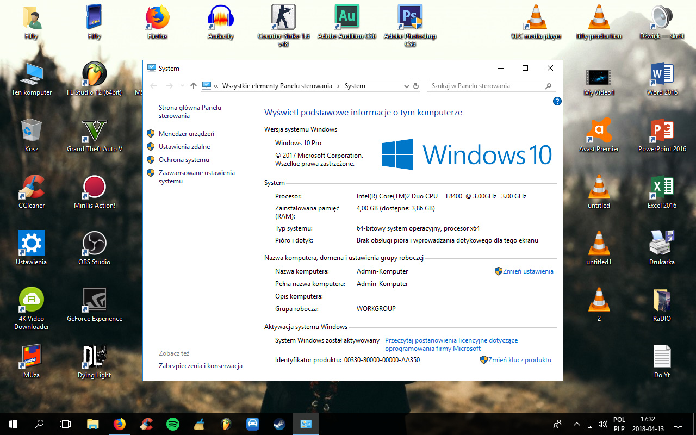The width and height of the screenshot is (696, 435).
Task: Click the forward navigation arrow
Action: (x=170, y=86)
